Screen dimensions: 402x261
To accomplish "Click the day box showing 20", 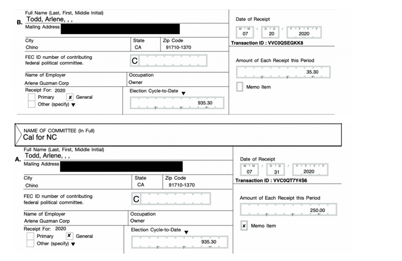I will (x=270, y=32).
